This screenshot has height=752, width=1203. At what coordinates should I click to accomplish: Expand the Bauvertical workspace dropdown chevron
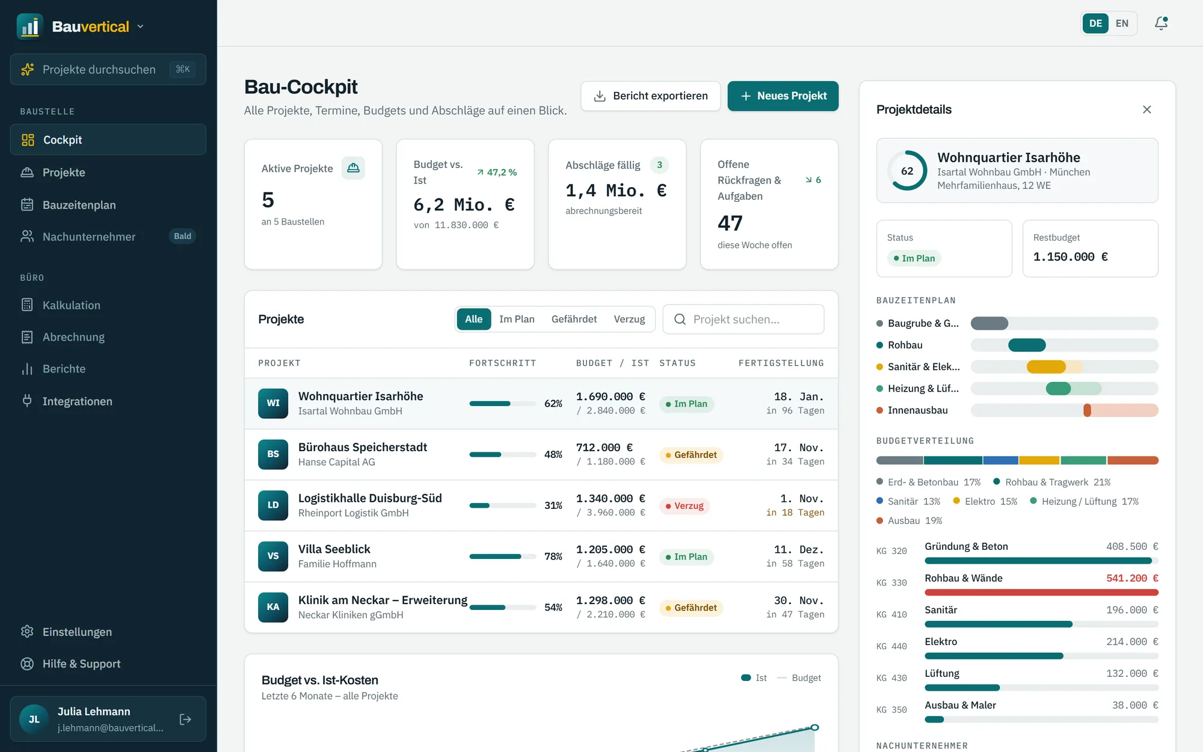pos(141,26)
